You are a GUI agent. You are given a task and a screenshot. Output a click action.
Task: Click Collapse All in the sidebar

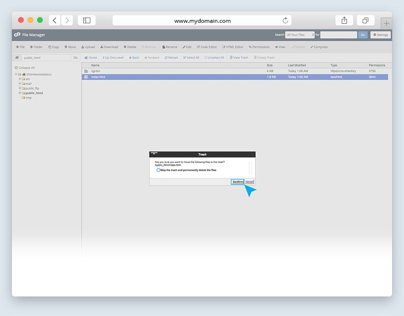25,67
